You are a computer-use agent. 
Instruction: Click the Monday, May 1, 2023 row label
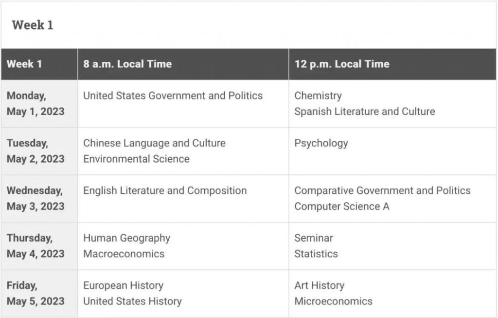click(36, 103)
